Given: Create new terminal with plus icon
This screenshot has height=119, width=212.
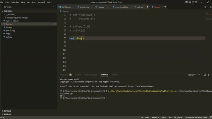Looking at the screenshot, I should 199,75.
